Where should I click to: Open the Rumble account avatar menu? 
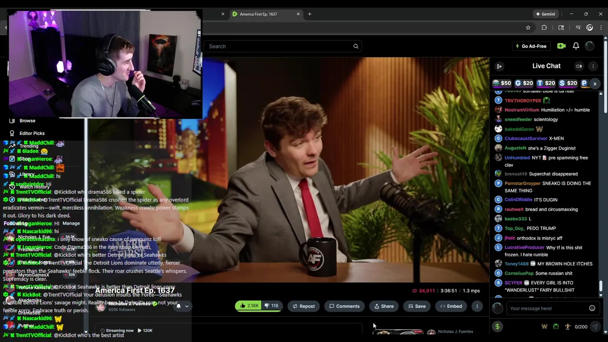[x=589, y=46]
